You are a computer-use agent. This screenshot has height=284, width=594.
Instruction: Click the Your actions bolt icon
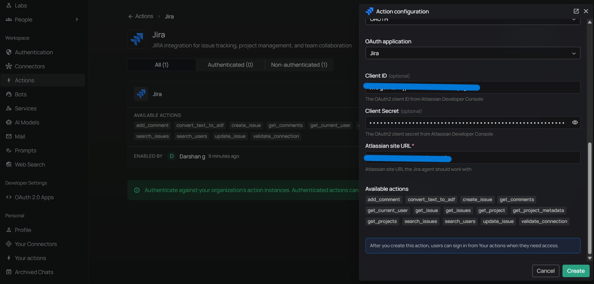[9, 258]
